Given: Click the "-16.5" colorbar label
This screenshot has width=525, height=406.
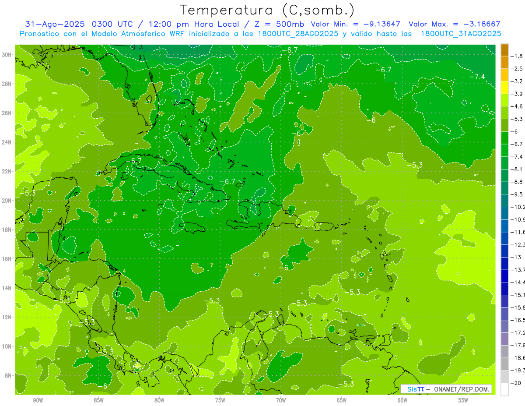Looking at the screenshot, I should tap(518, 320).
